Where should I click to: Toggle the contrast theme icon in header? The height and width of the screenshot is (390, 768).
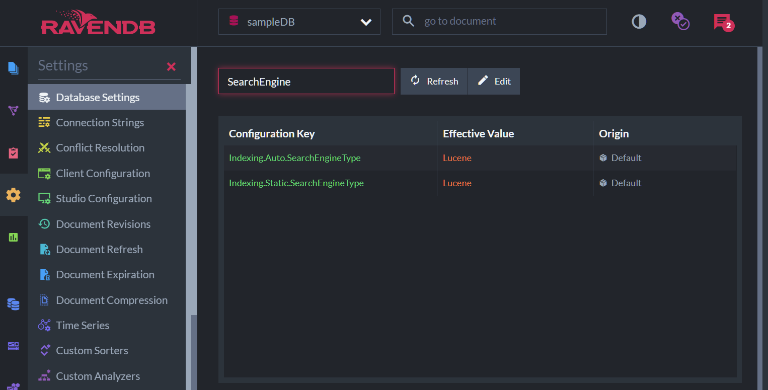639,22
